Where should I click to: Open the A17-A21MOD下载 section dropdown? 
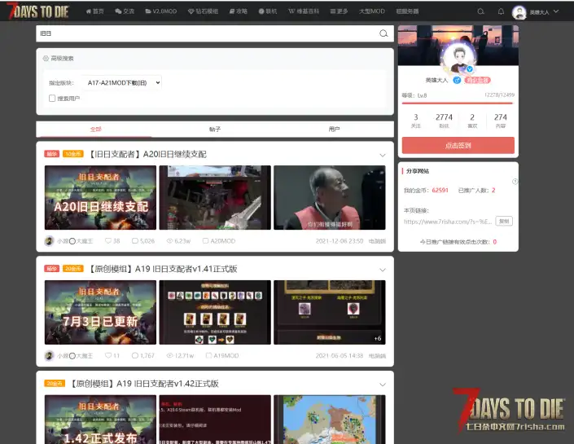[121, 83]
